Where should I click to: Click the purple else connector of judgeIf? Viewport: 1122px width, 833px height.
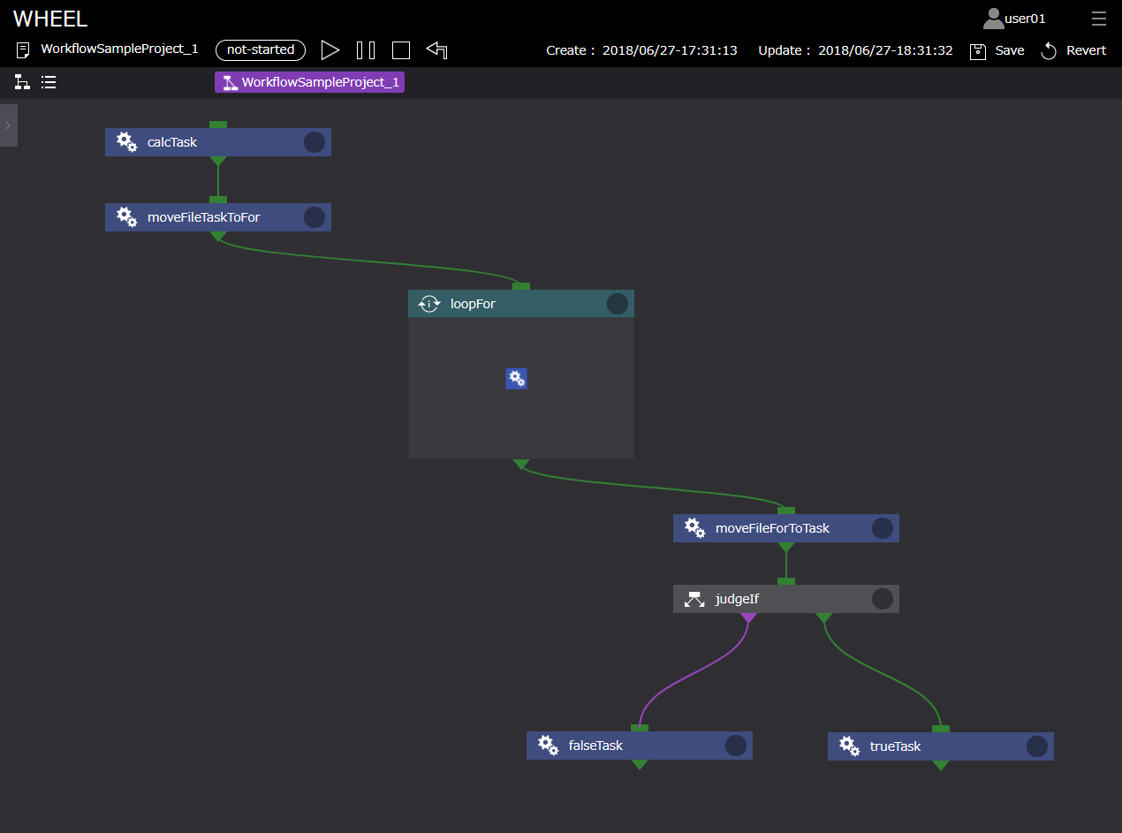click(x=748, y=617)
